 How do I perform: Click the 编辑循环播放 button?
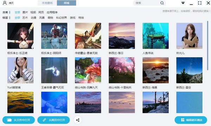191,120
